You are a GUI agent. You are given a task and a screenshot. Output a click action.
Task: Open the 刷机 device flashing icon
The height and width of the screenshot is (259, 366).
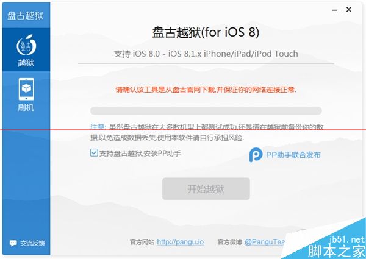(26, 89)
